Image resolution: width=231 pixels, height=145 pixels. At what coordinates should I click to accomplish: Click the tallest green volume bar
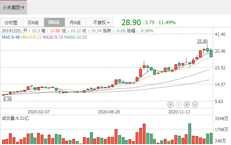[190, 133]
